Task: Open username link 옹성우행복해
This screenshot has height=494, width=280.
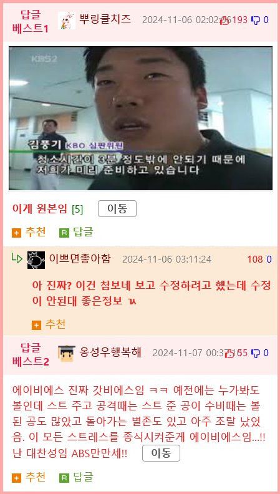Action: [x=110, y=352]
